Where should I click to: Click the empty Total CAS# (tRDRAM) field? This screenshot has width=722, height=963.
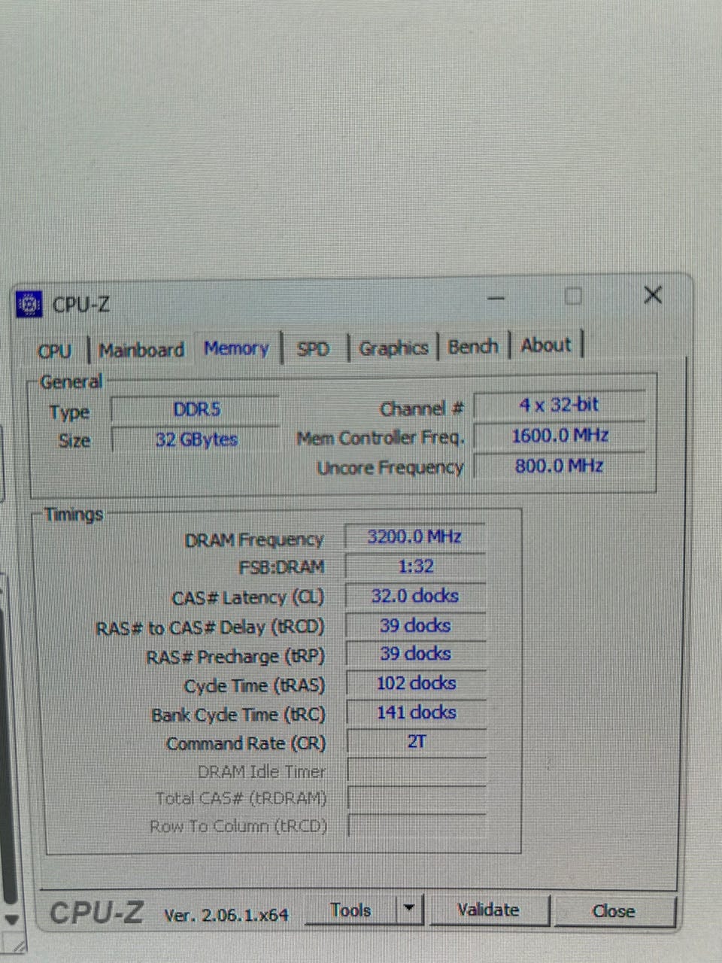(x=417, y=798)
